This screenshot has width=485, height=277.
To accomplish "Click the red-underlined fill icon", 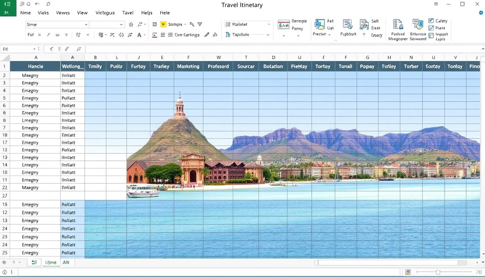I will point(154,35).
